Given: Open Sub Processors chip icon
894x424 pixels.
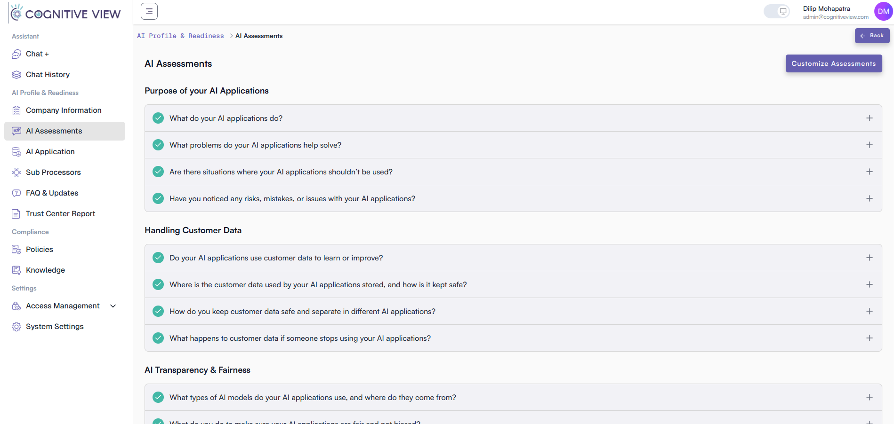Looking at the screenshot, I should pyautogui.click(x=16, y=173).
